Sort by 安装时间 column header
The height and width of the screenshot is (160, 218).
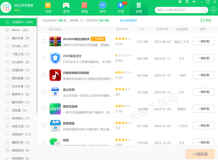[x=162, y=29]
